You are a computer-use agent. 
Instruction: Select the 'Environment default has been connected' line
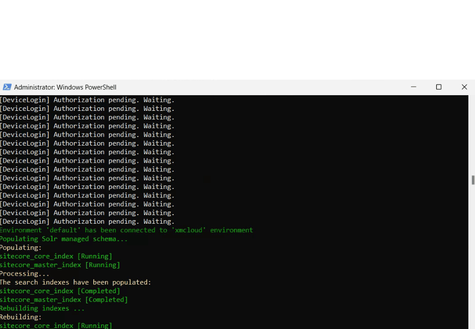[x=126, y=230]
